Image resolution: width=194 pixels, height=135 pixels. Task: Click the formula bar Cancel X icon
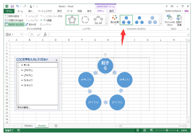32,35
